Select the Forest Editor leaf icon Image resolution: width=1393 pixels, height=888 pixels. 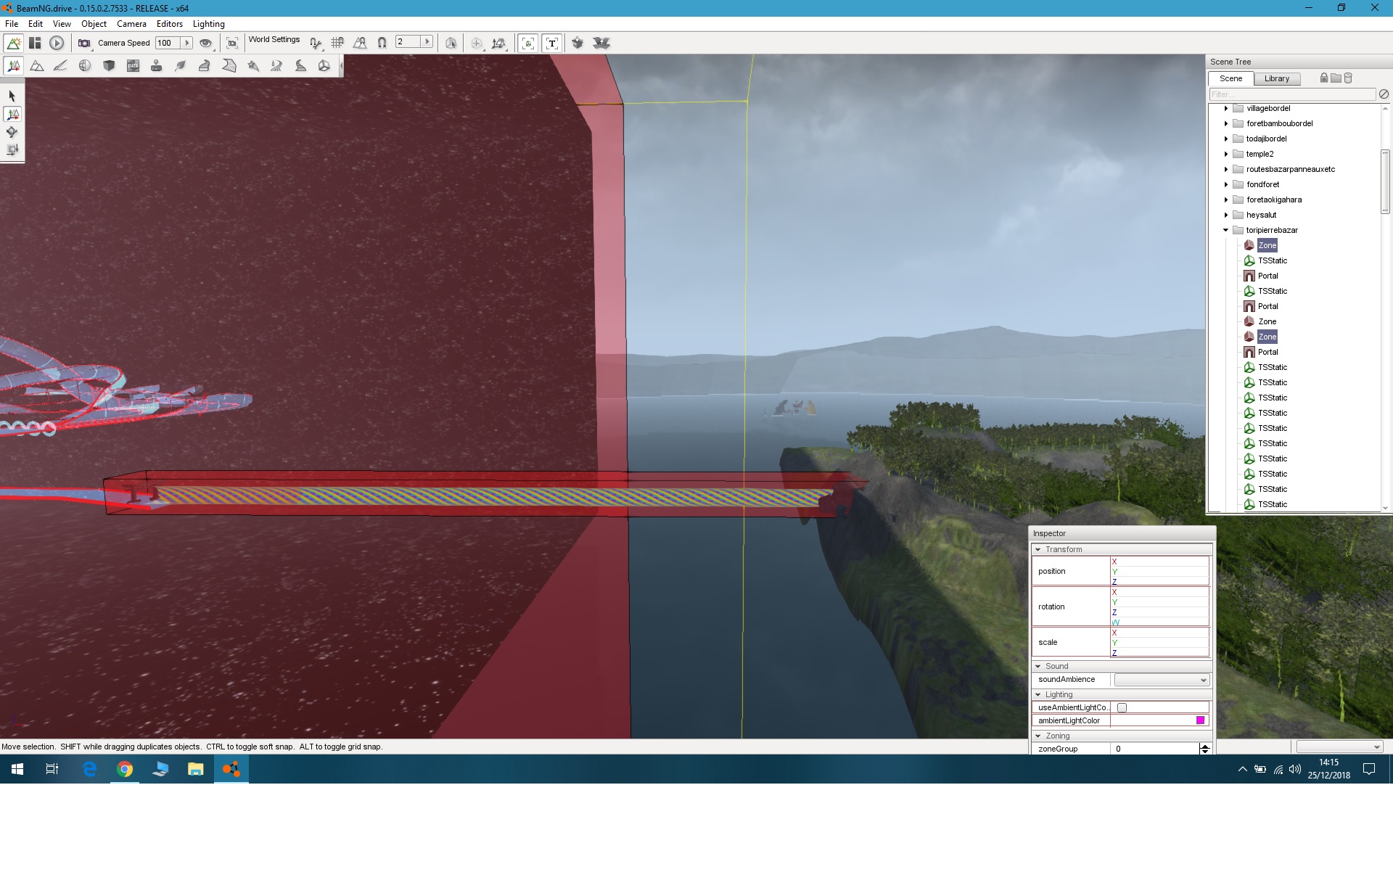[181, 66]
